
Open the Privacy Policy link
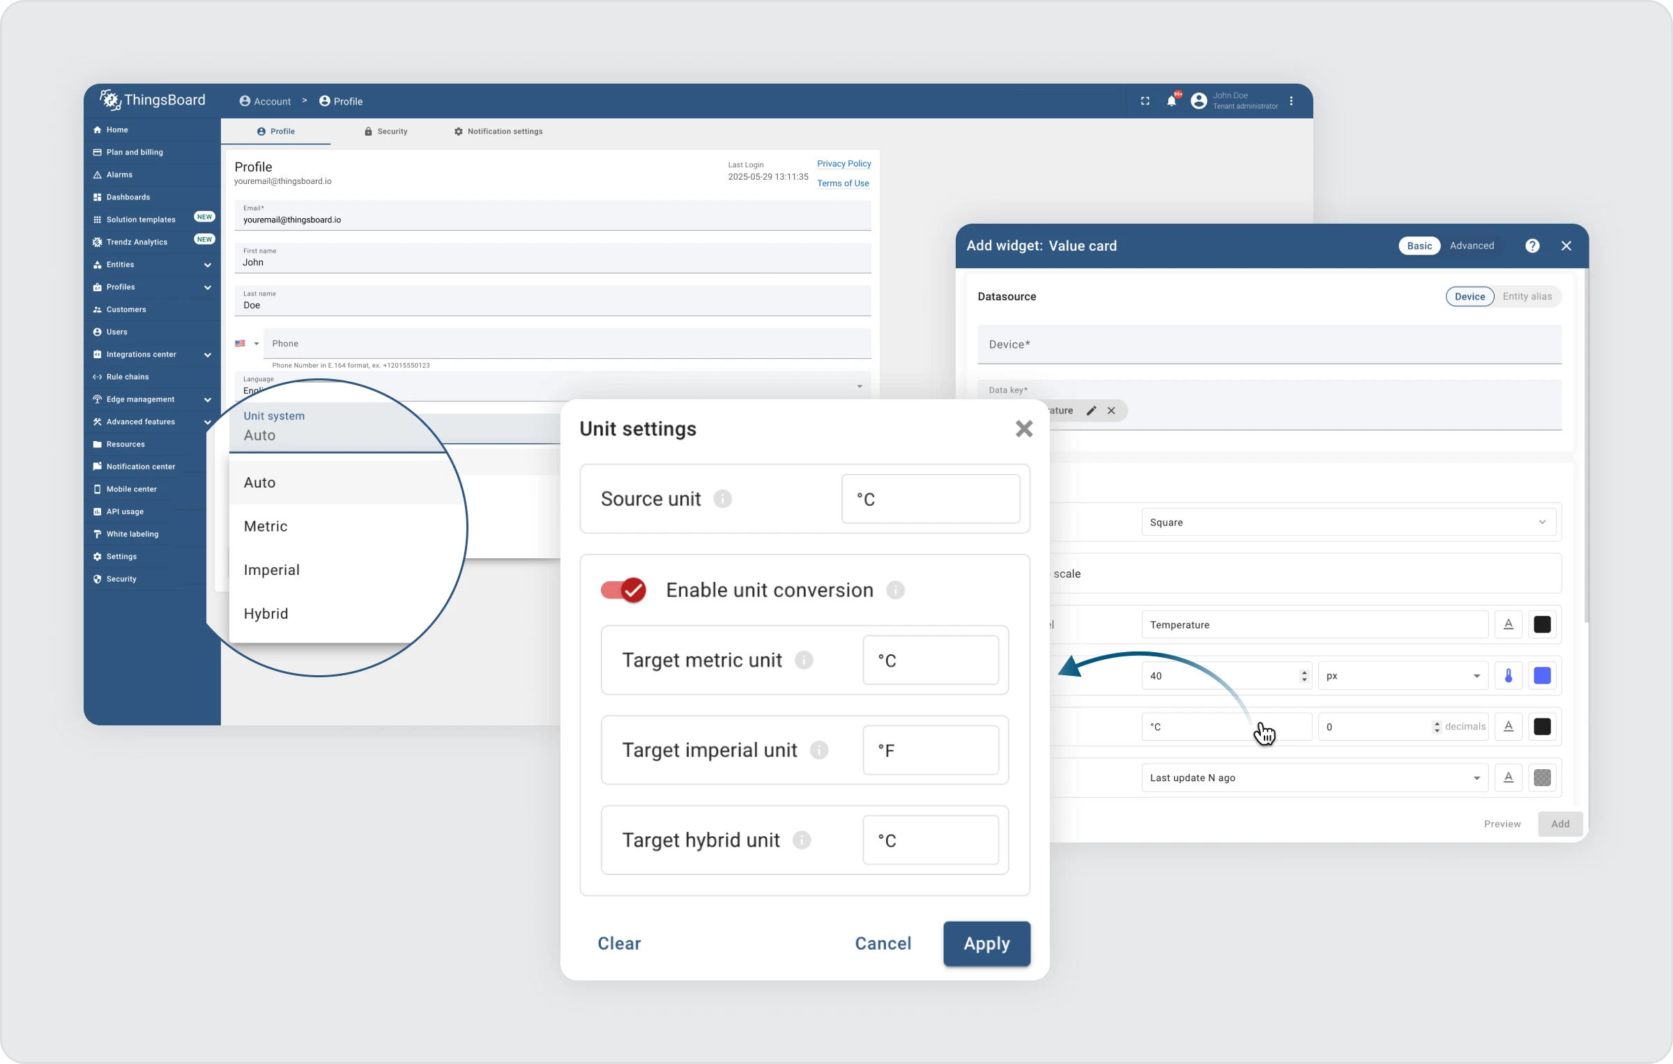click(x=843, y=164)
